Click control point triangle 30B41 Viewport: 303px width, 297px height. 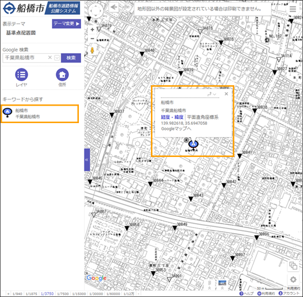[x=239, y=156]
